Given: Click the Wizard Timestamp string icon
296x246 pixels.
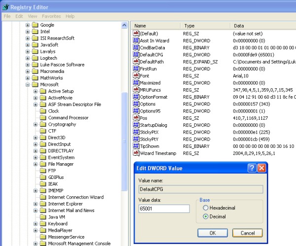Looking at the screenshot, I should click(136, 153).
